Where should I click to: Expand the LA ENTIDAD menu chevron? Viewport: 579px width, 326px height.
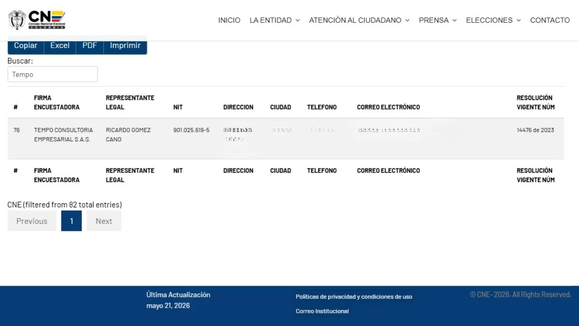pos(298,20)
